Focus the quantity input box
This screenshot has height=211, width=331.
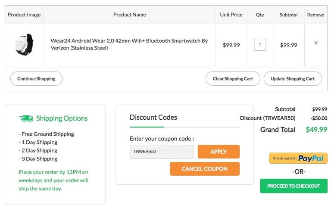[260, 45]
